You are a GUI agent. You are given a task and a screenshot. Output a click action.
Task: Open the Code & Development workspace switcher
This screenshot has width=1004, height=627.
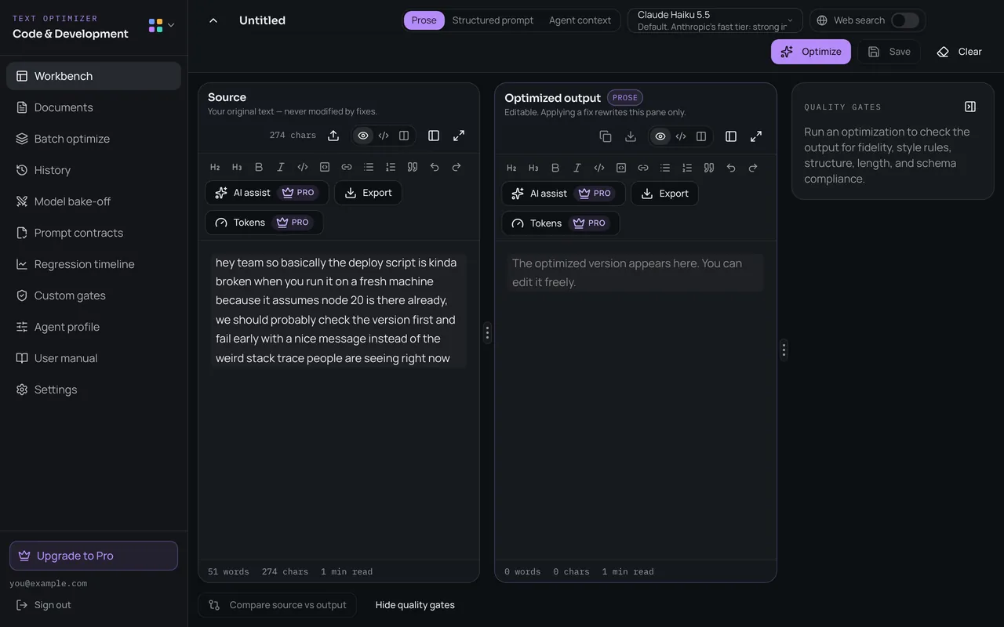point(162,26)
